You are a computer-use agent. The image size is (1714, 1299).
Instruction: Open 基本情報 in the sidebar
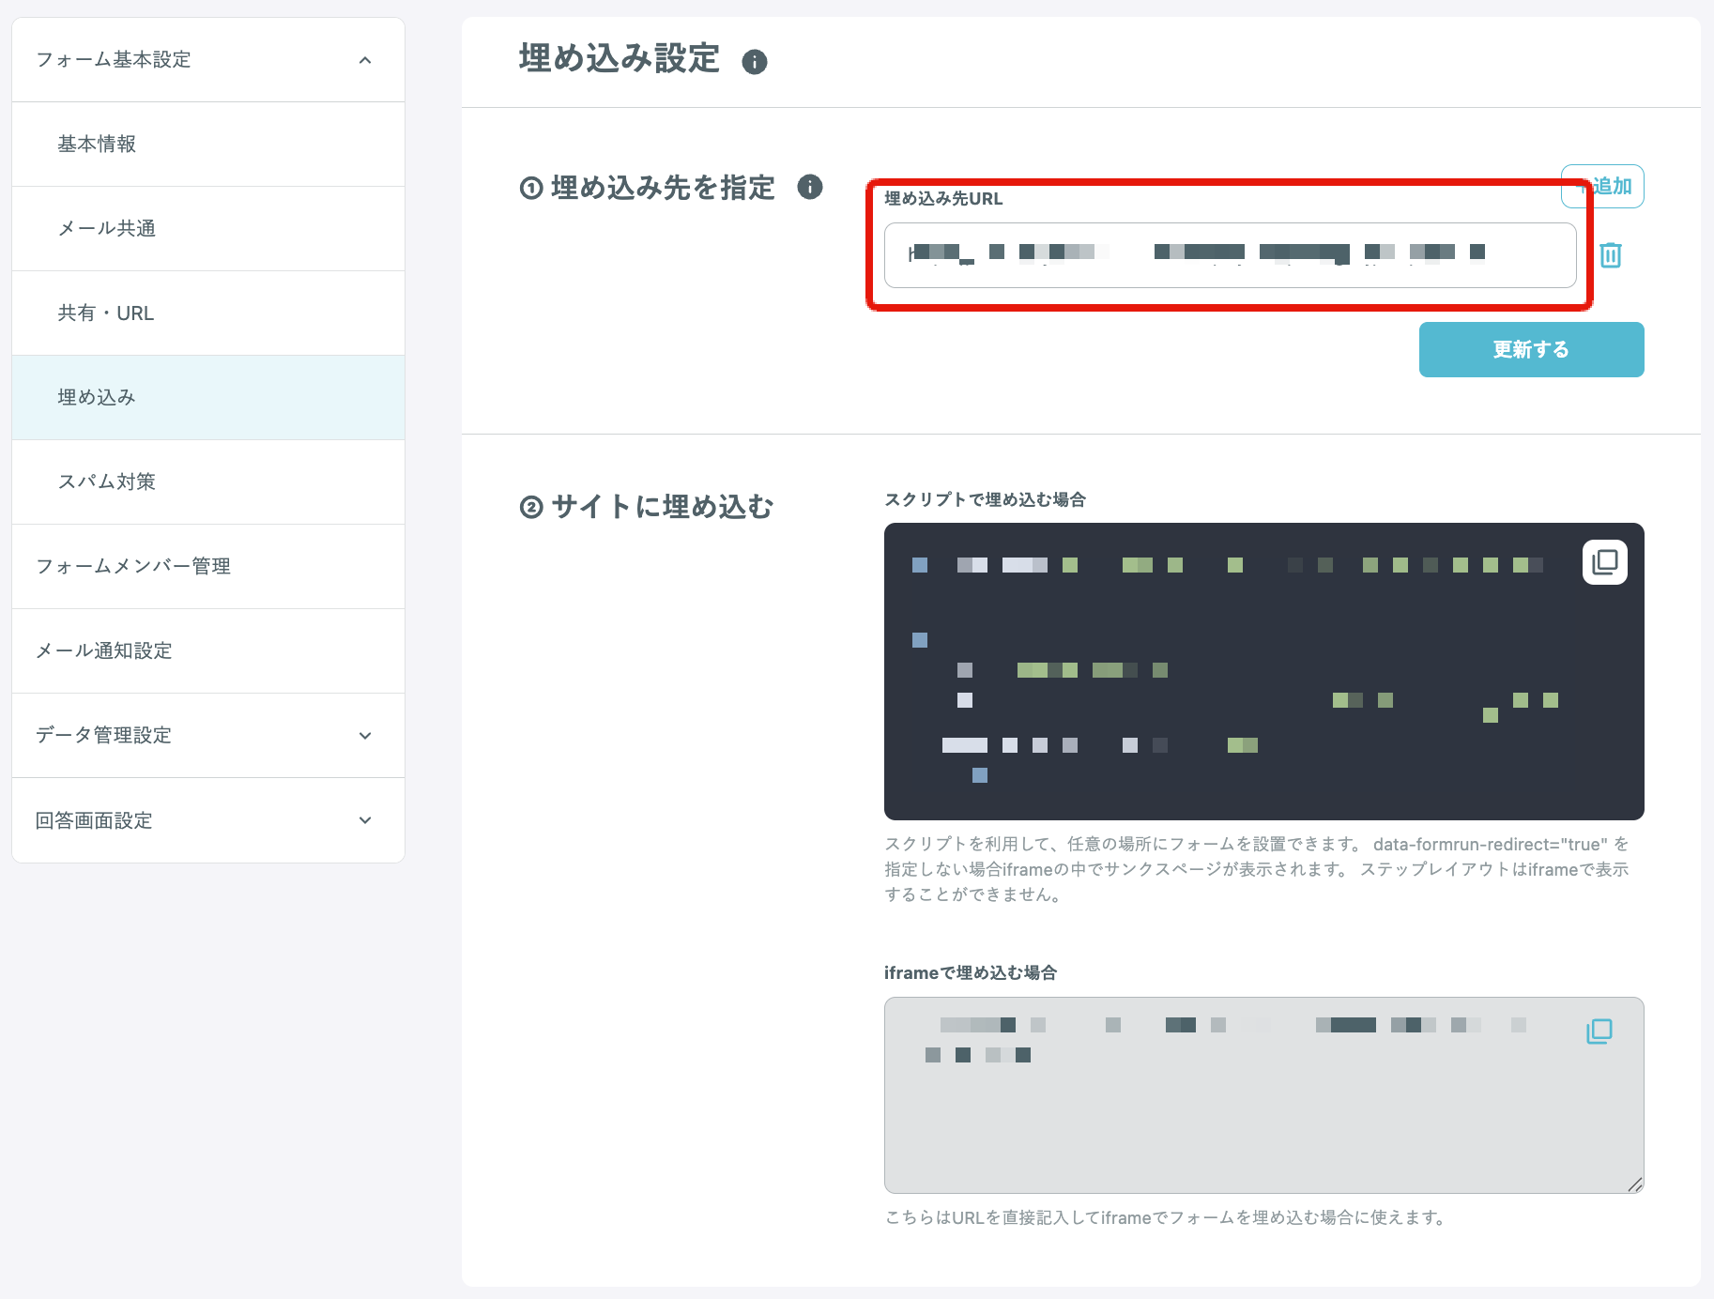pos(208,145)
